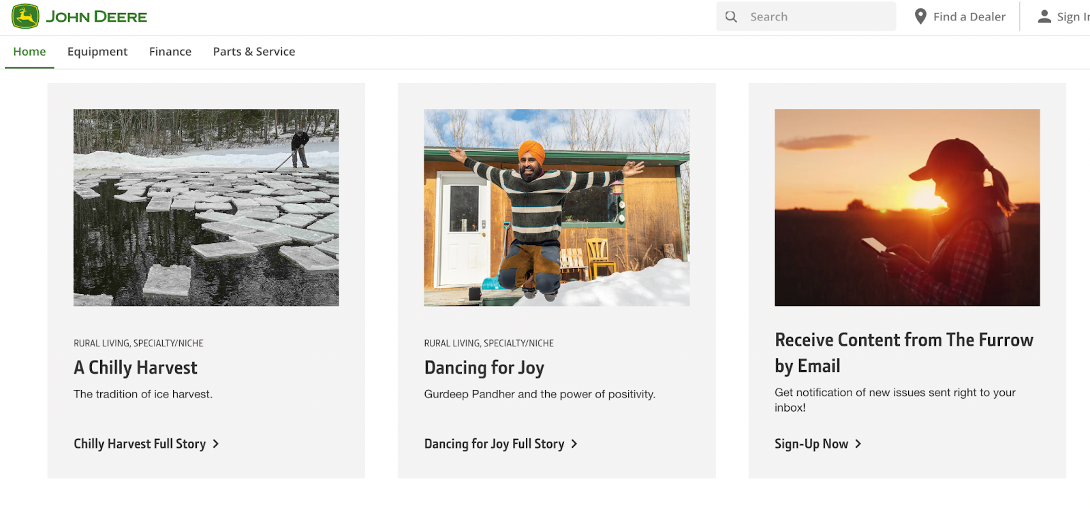Open the Finance menu
Image resolution: width=1090 pixels, height=509 pixels.
pyautogui.click(x=170, y=52)
